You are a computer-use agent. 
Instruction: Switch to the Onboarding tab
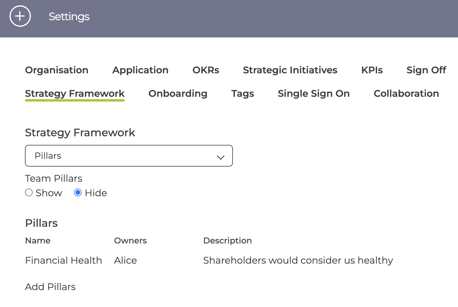178,94
